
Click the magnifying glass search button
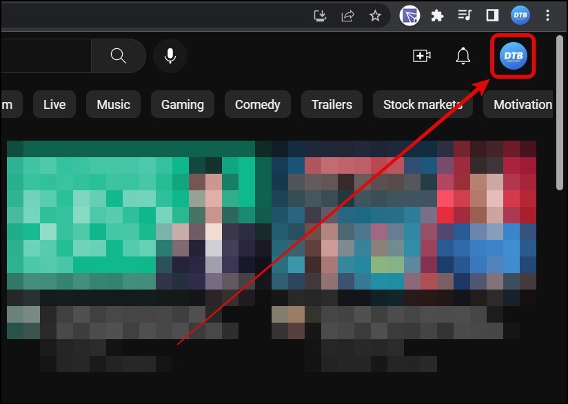tap(119, 56)
